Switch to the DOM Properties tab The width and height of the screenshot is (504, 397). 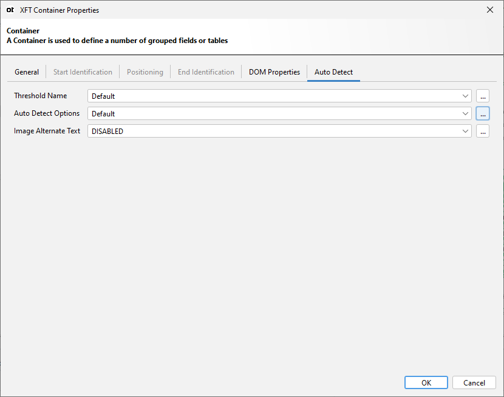pyautogui.click(x=274, y=72)
